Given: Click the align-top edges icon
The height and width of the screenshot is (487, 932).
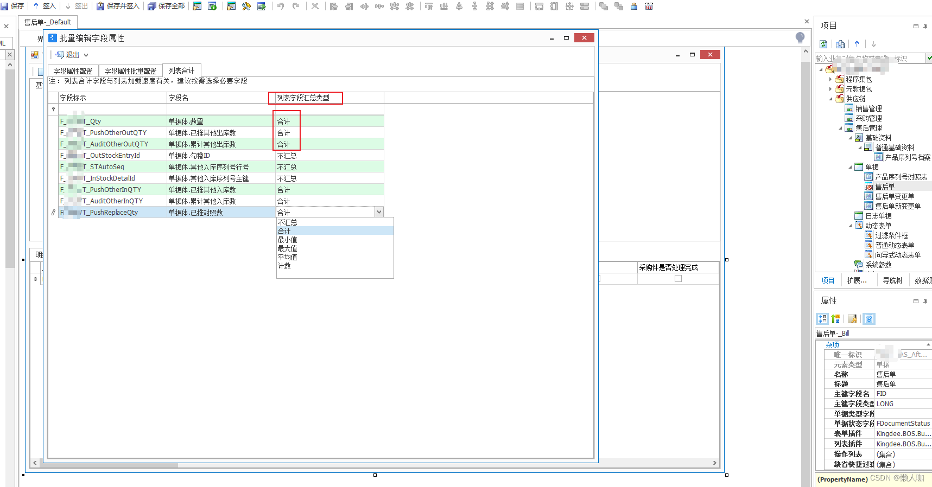Looking at the screenshot, I should (x=429, y=6).
